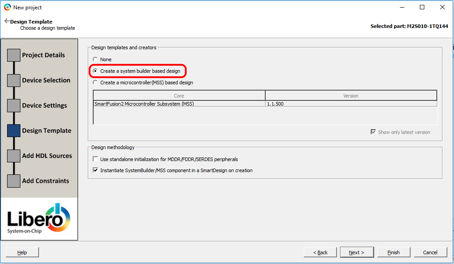Uncheck Instantiate SystemBuilder/MSS component in SmartDesign
Viewport: 454px width, 264px height.
coord(95,170)
